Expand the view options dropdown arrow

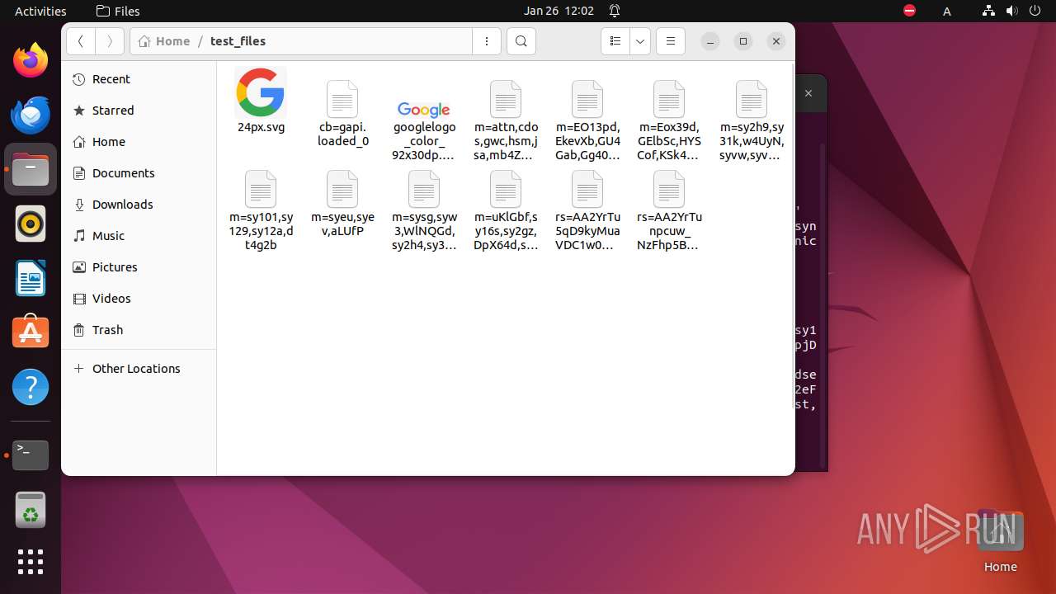click(640, 41)
